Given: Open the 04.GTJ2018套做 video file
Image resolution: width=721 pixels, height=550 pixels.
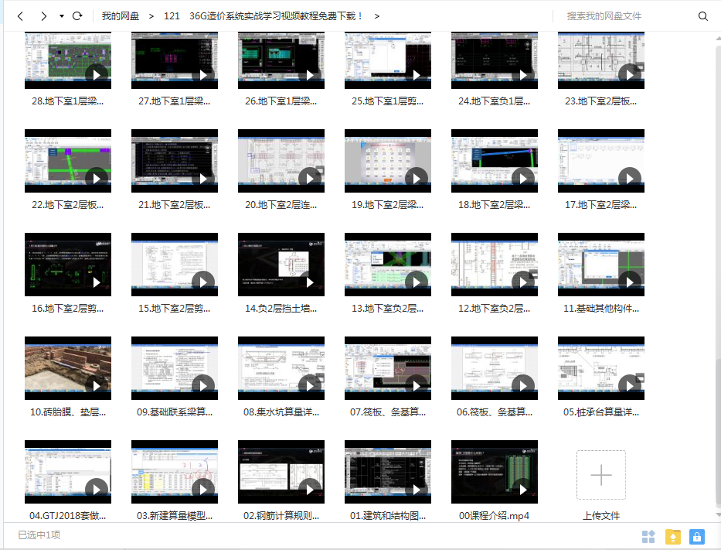Looking at the screenshot, I should click(68, 472).
